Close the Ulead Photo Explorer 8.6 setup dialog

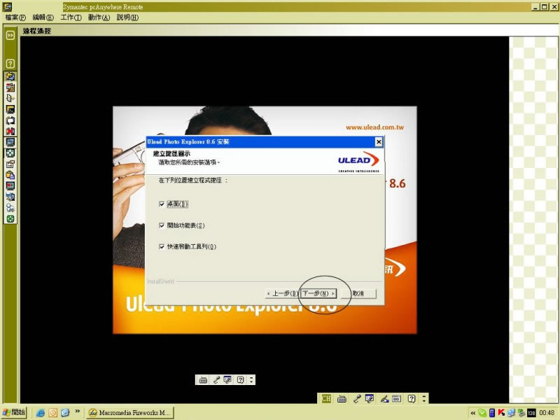click(x=379, y=142)
